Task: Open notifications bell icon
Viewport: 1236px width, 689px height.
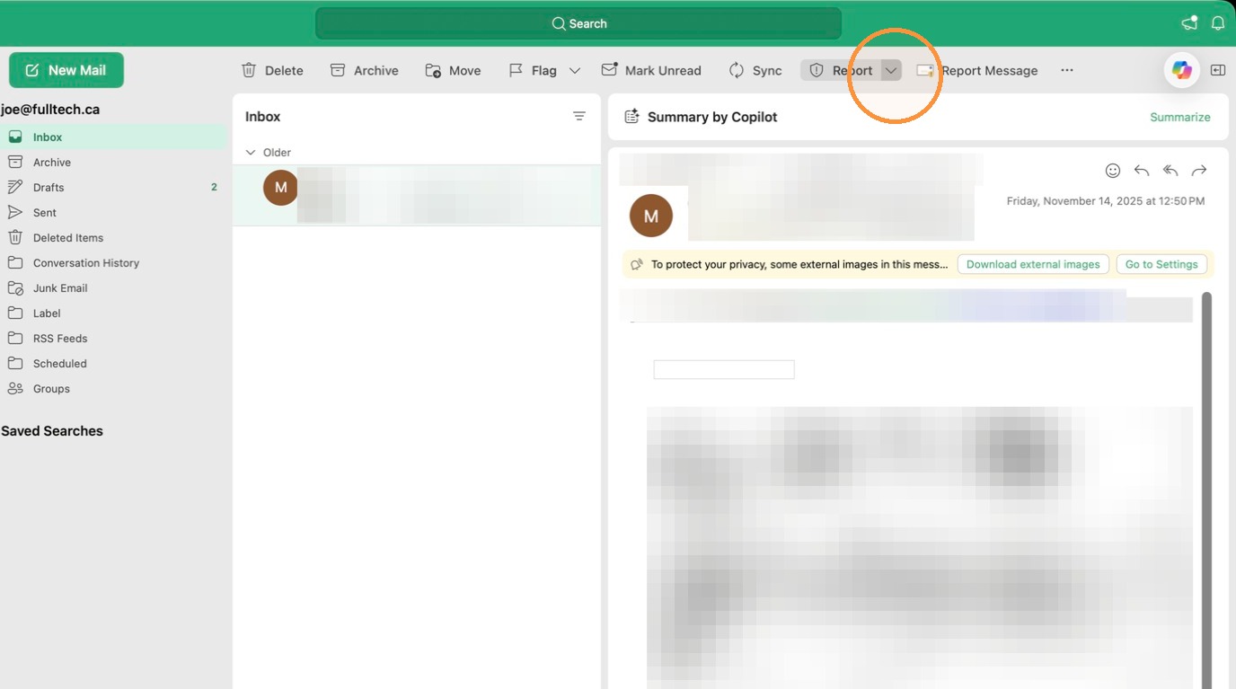Action: 1218,23
